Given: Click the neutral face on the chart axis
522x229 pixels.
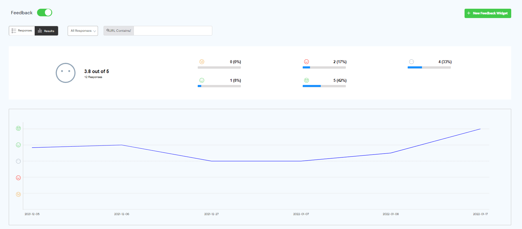Looking at the screenshot, I should pos(18,161).
